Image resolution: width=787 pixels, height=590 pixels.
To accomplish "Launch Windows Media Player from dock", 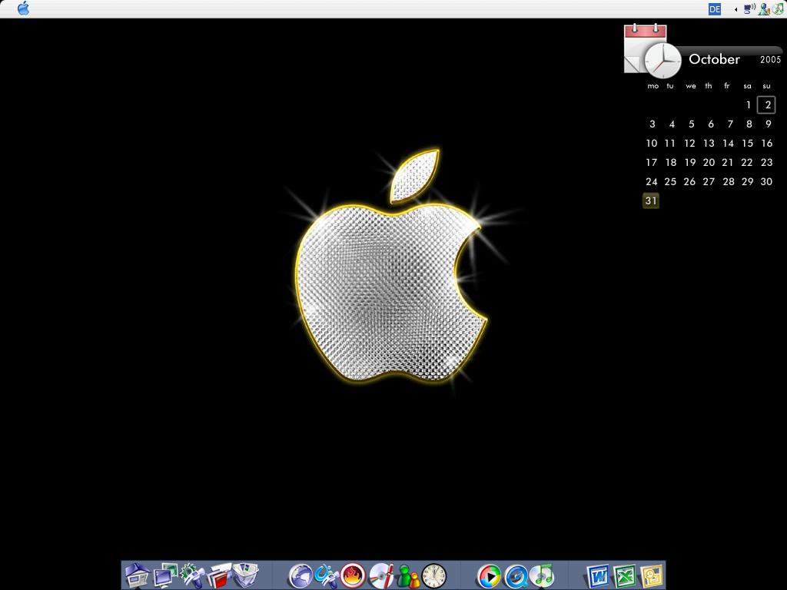I will pyautogui.click(x=489, y=575).
